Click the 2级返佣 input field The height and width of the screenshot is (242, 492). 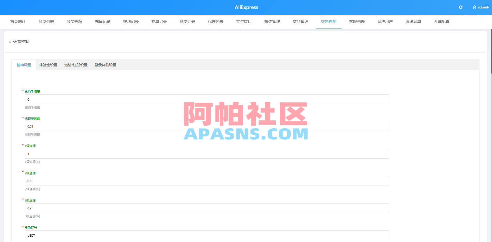point(207,181)
